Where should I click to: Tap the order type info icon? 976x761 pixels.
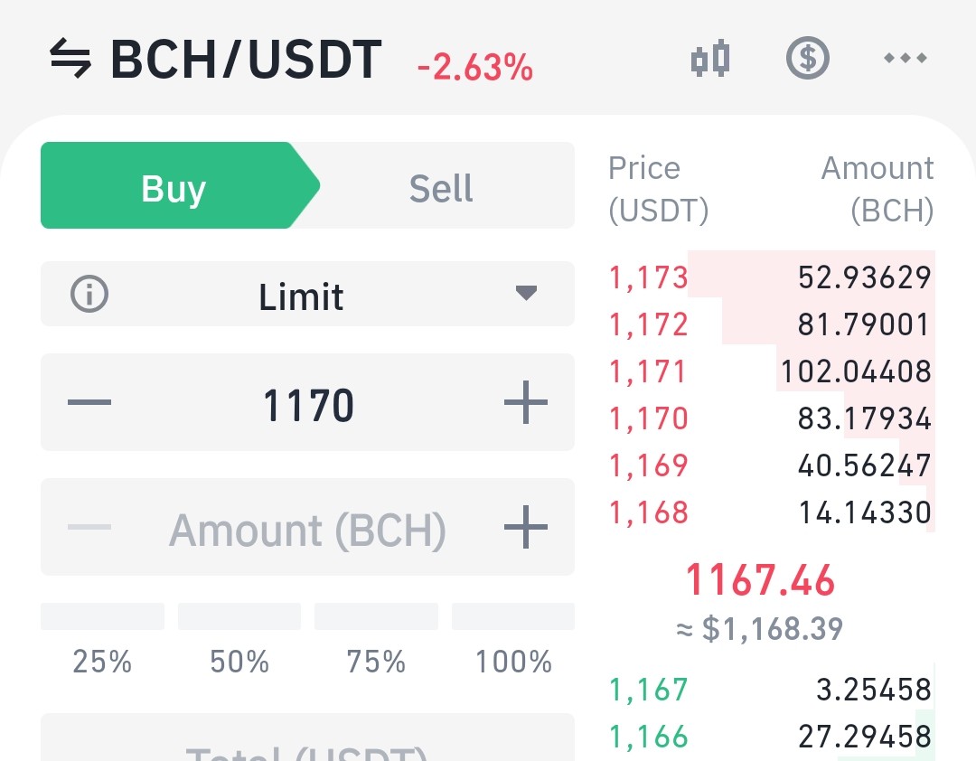click(x=89, y=294)
